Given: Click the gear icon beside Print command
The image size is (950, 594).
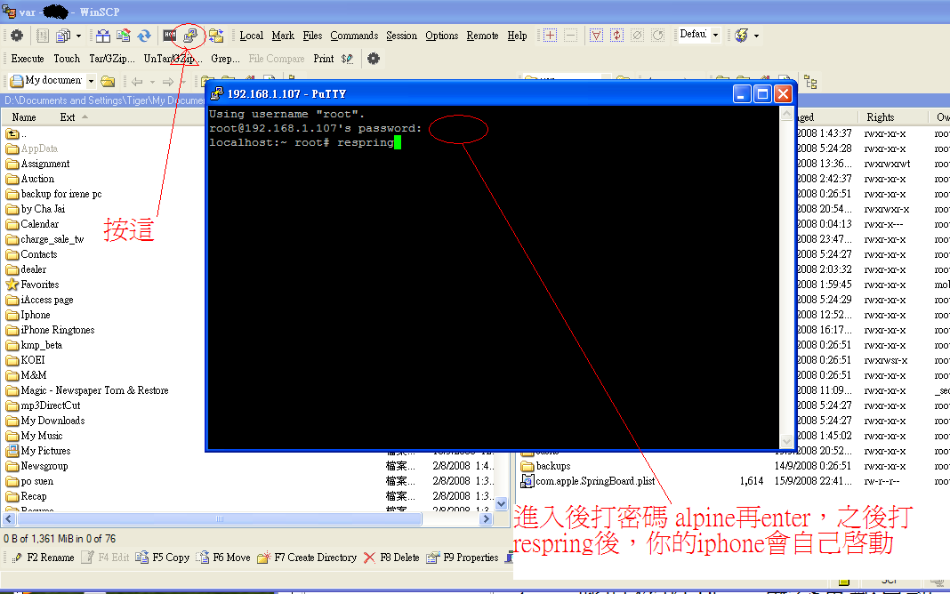Looking at the screenshot, I should point(374,59).
